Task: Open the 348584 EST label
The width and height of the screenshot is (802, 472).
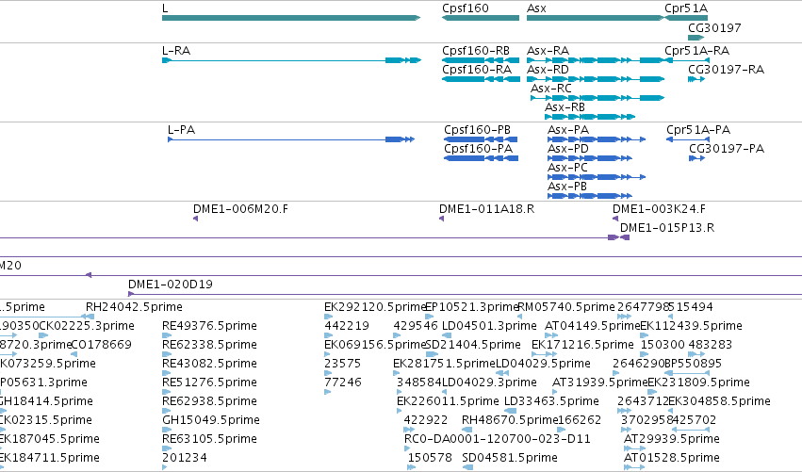Action: point(418,383)
